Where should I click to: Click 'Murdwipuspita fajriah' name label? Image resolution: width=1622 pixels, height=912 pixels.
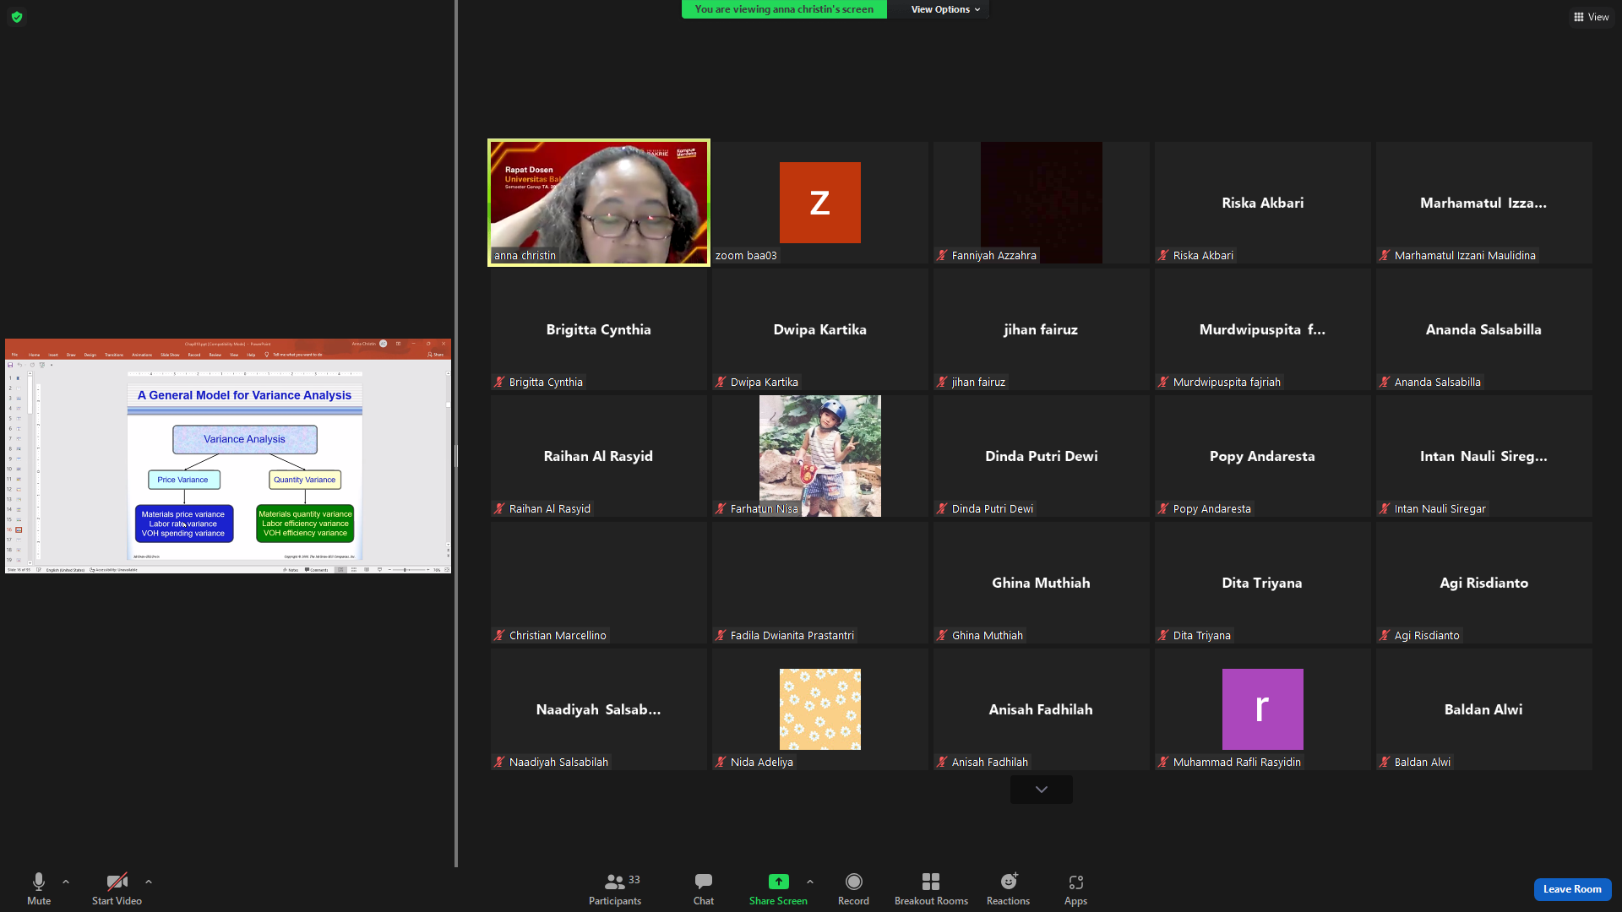[1227, 382]
